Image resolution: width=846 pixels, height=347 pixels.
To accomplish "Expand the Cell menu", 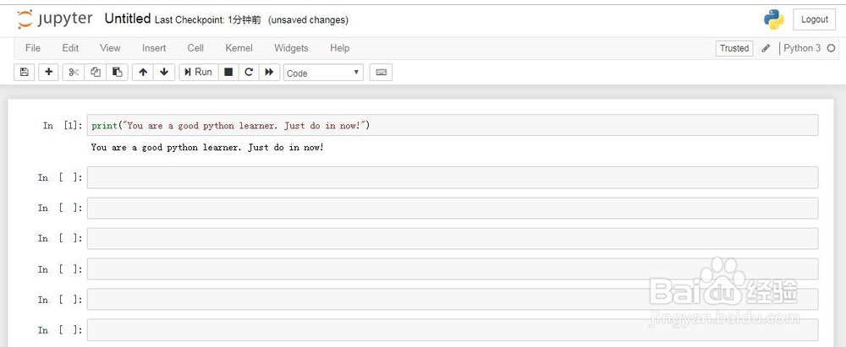I will coord(195,48).
